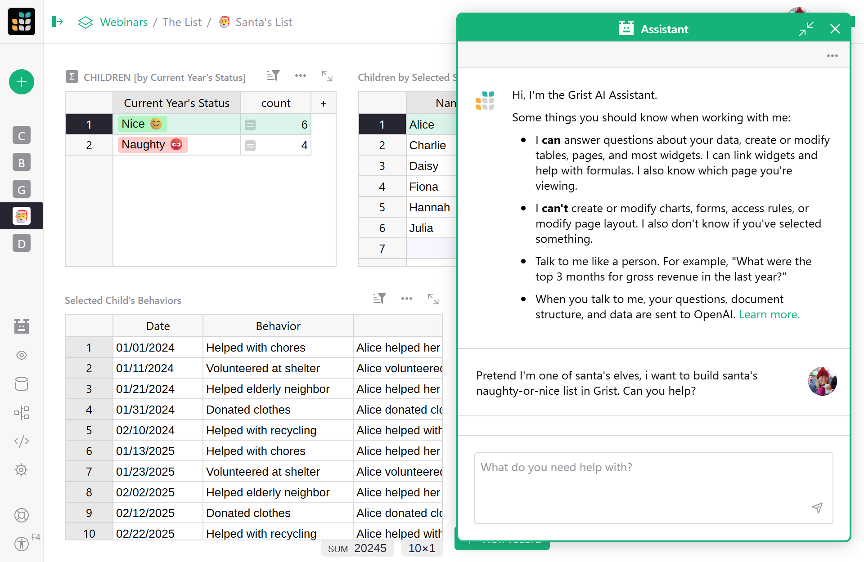Image resolution: width=864 pixels, height=562 pixels.
Task: Open sort and filter for Selected Child's Behaviors
Action: [x=379, y=299]
